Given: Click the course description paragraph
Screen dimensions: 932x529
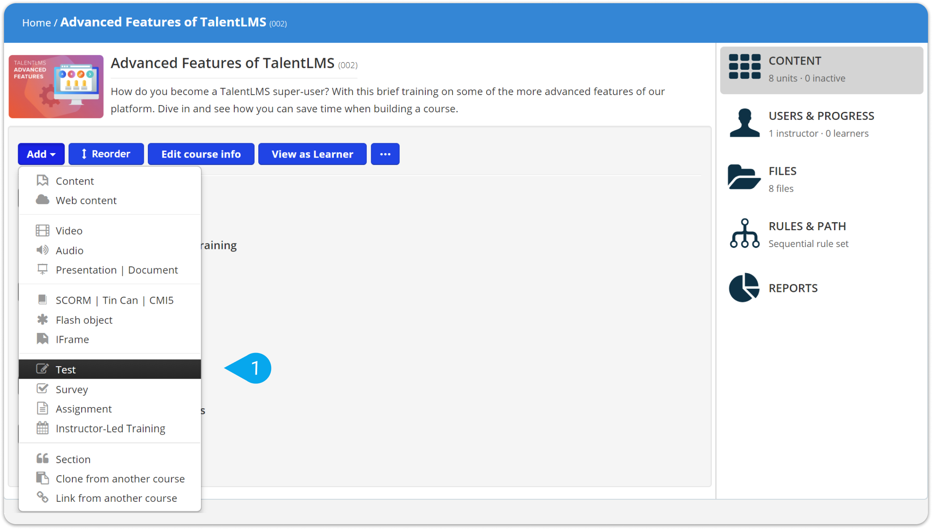Looking at the screenshot, I should point(387,100).
